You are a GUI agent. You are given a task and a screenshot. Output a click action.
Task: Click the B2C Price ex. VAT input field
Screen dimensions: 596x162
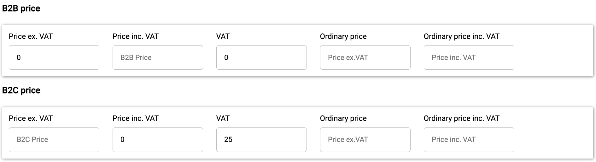click(54, 140)
